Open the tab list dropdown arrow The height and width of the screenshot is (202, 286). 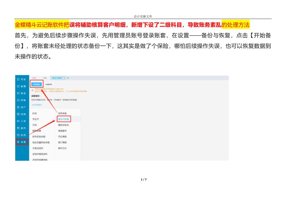click(68, 78)
